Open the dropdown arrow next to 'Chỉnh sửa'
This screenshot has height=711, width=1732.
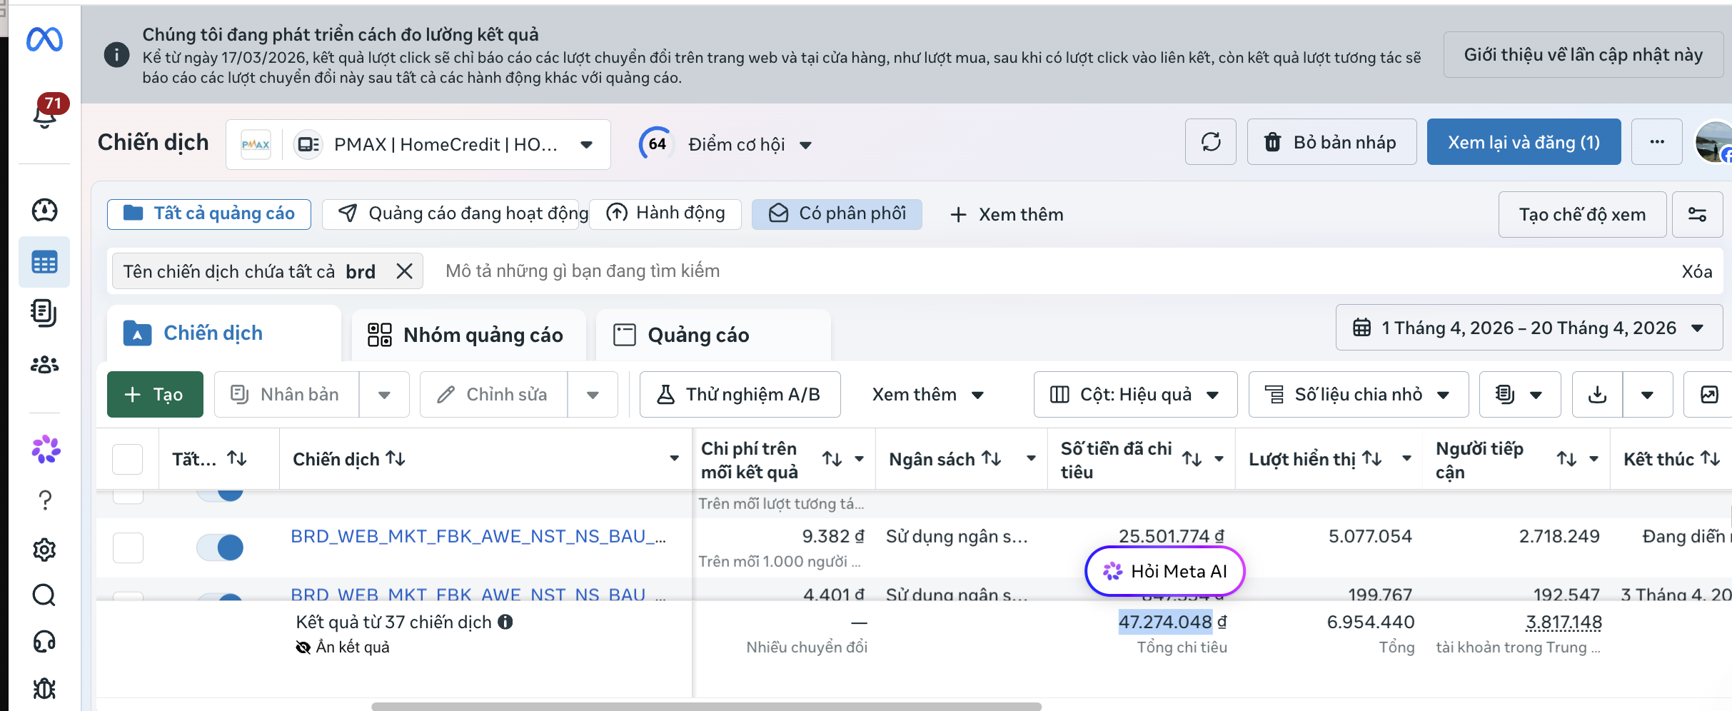click(x=593, y=394)
